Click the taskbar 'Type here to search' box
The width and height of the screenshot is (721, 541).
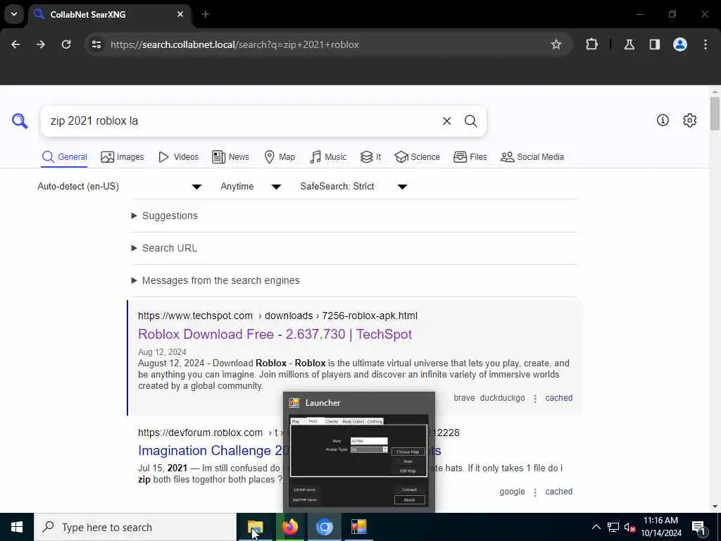click(x=134, y=527)
